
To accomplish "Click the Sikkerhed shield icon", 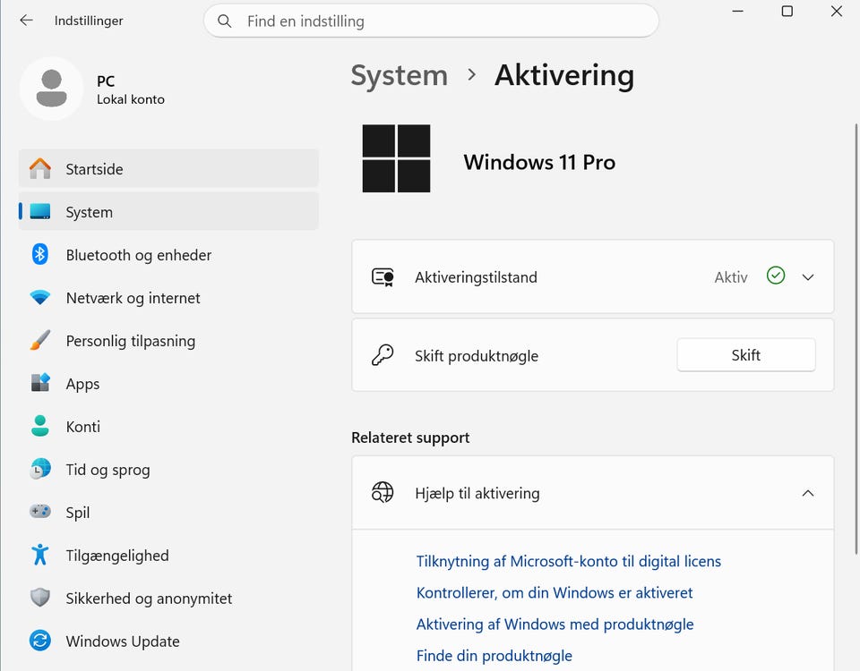I will (x=40, y=598).
